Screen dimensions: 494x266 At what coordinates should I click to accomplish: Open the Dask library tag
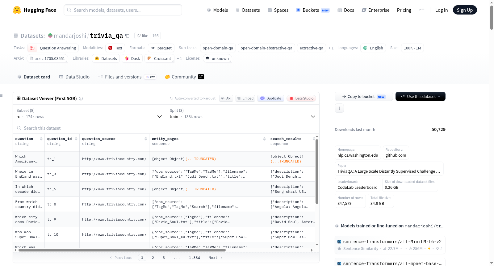pos(132,58)
